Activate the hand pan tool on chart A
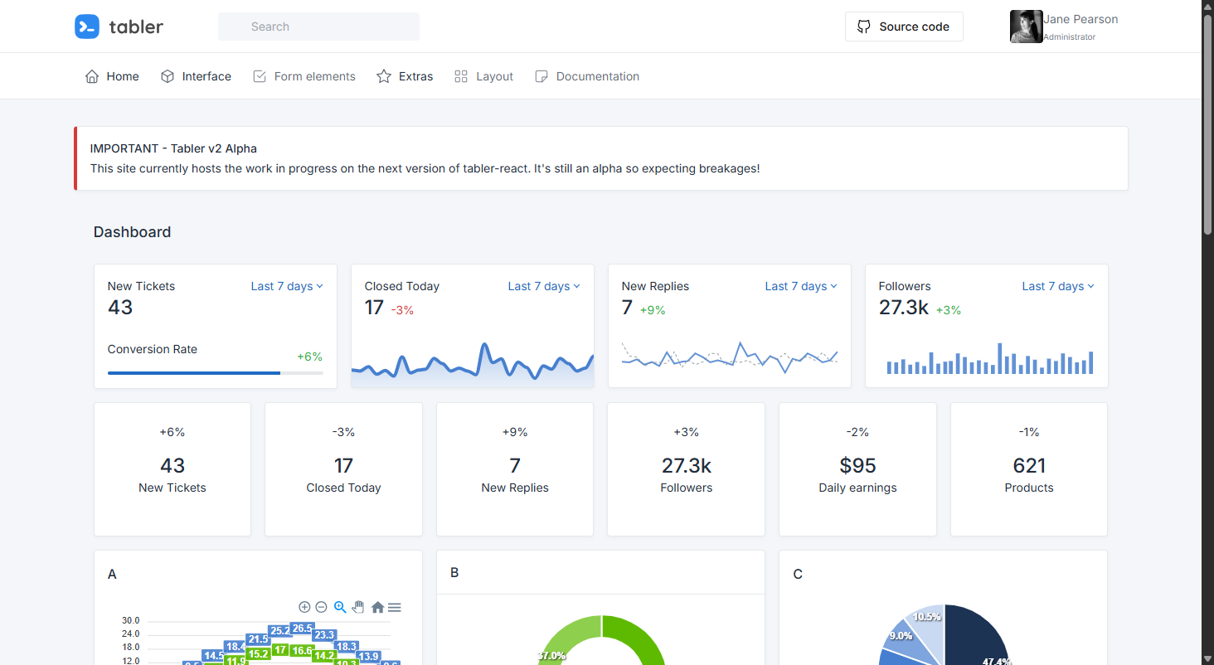Screen dimensions: 1214x665 [358, 607]
